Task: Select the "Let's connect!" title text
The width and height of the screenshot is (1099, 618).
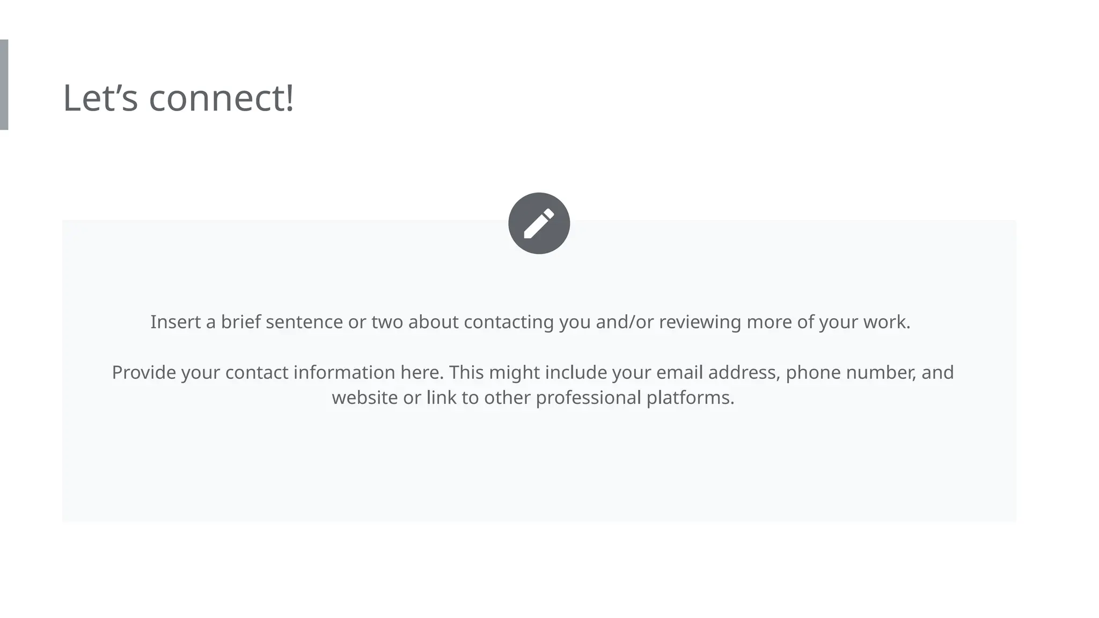Action: (178, 98)
